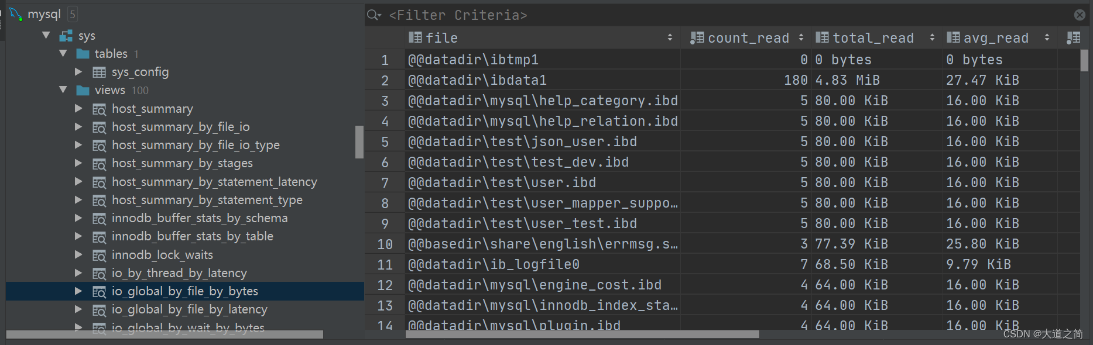Click the sys_config table icon
The height and width of the screenshot is (345, 1093).
99,72
